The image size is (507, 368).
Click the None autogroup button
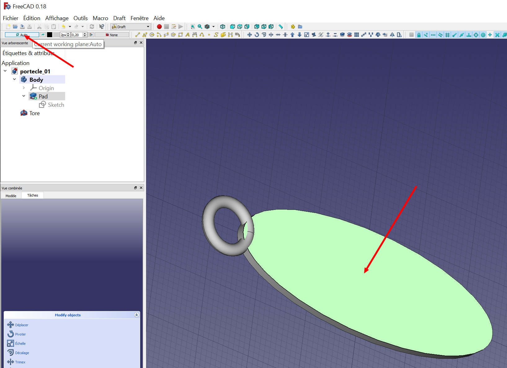(x=112, y=35)
